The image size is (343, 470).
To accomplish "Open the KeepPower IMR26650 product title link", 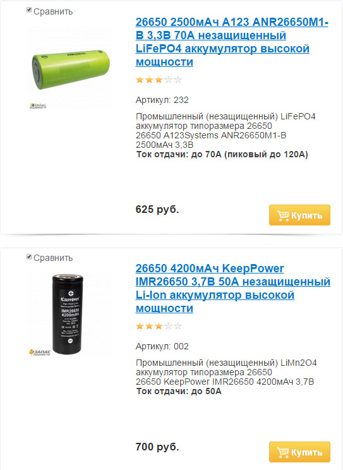I will coord(232,288).
